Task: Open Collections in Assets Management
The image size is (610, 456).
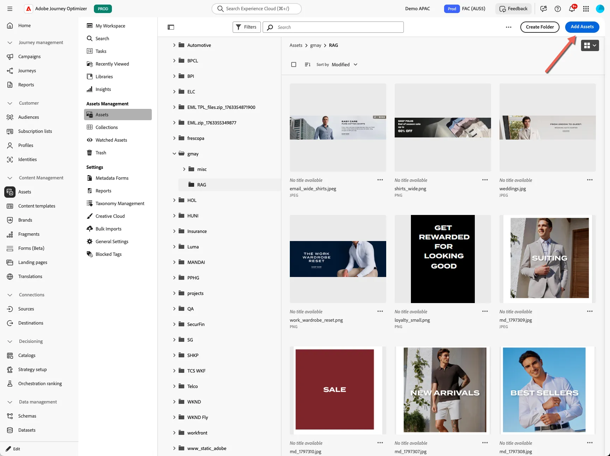Action: [118, 127]
